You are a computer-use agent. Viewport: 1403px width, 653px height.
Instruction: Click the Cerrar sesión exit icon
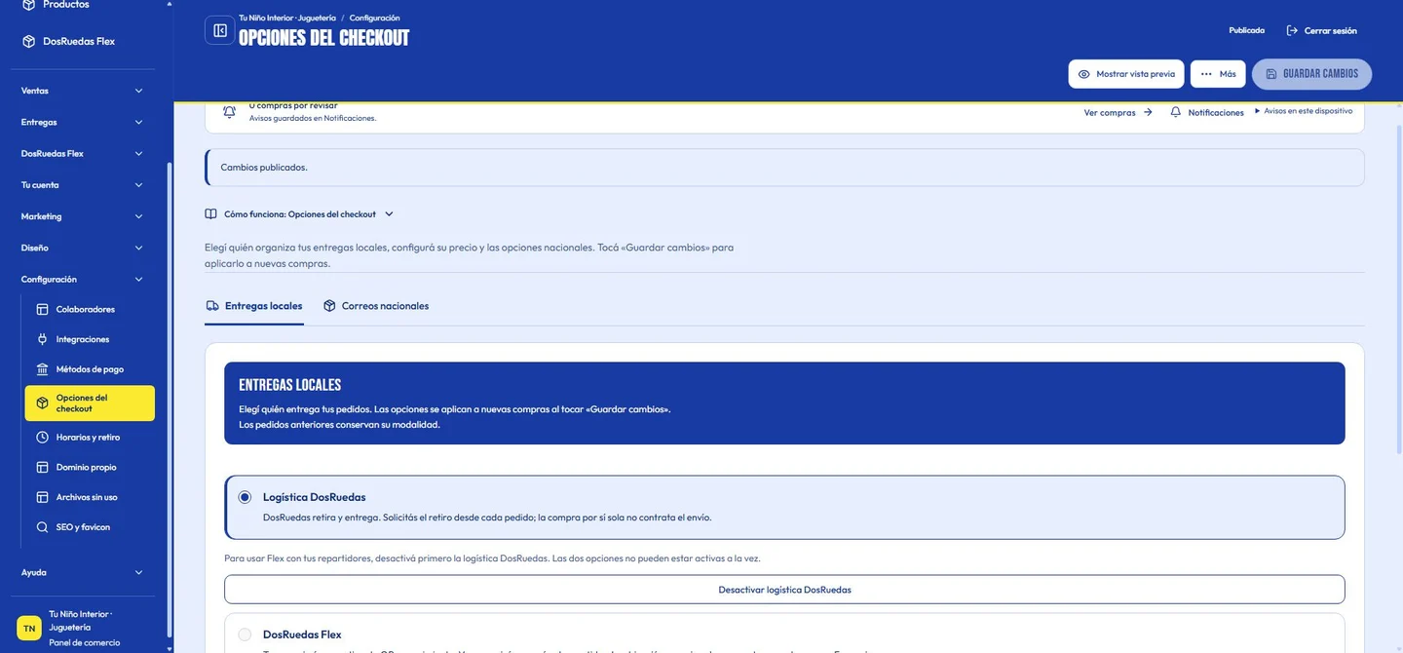pyautogui.click(x=1292, y=30)
